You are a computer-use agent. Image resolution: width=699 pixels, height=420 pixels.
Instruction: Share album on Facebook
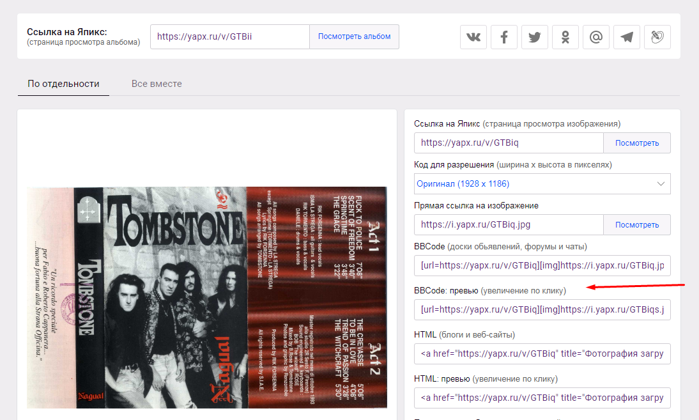click(x=504, y=37)
